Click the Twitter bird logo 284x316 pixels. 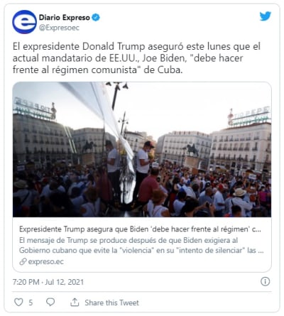coord(266,16)
